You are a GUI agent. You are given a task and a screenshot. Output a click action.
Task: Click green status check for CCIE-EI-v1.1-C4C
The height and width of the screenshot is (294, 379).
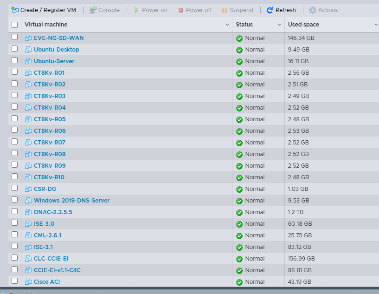[x=239, y=271]
